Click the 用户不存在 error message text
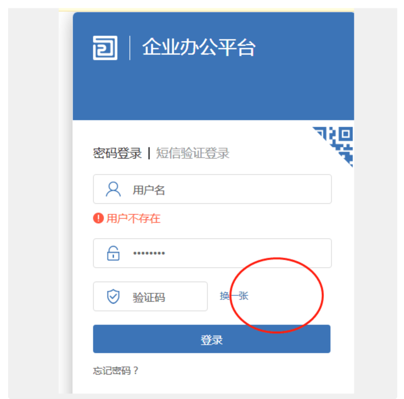404x399 pixels. [134, 218]
